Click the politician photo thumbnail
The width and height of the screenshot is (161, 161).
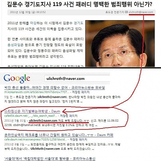coord(120,43)
